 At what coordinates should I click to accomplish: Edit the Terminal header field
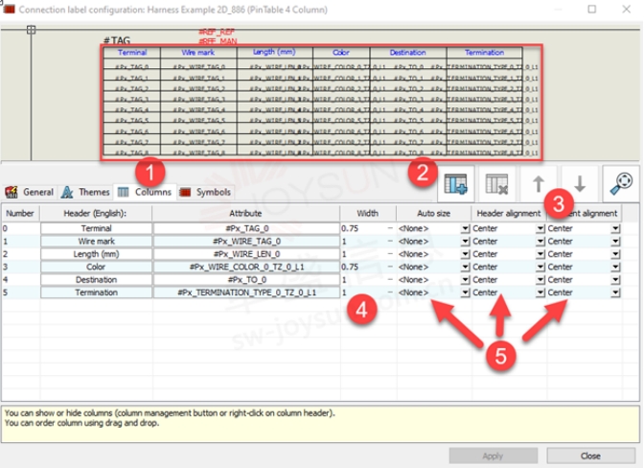96,228
